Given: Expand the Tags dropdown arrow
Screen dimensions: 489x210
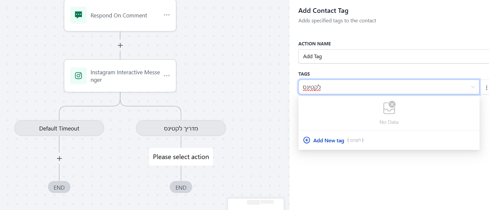Looking at the screenshot, I should coord(473,87).
